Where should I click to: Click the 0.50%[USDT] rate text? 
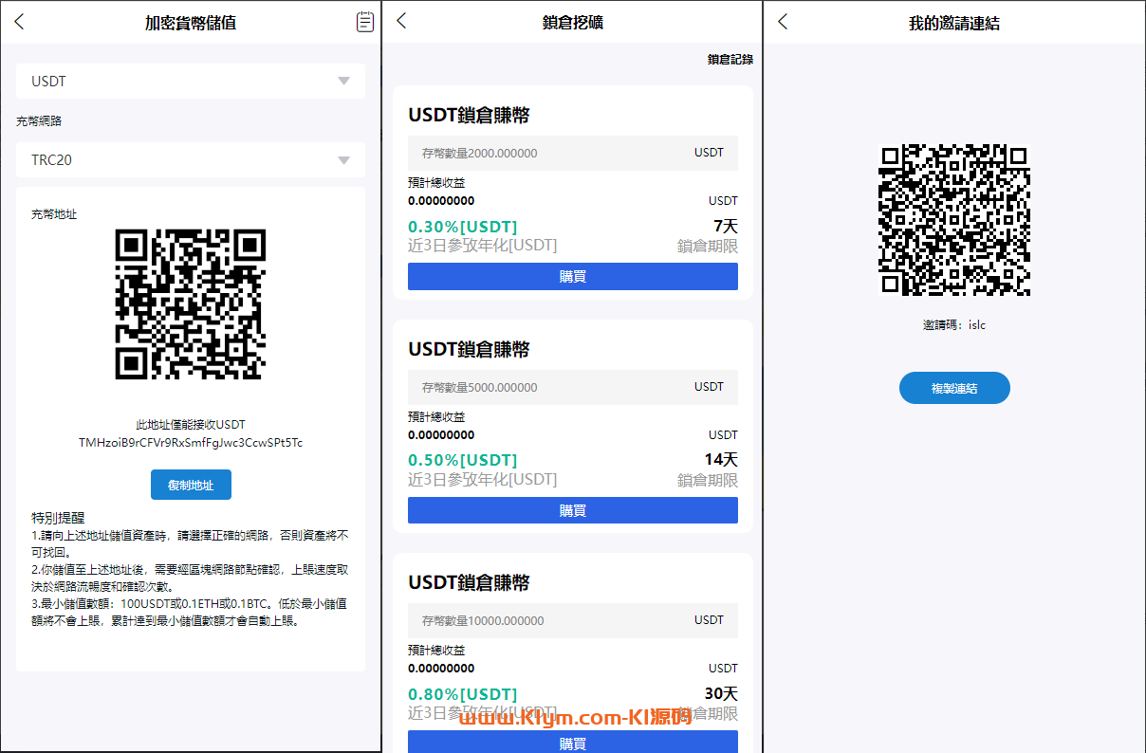(x=463, y=460)
